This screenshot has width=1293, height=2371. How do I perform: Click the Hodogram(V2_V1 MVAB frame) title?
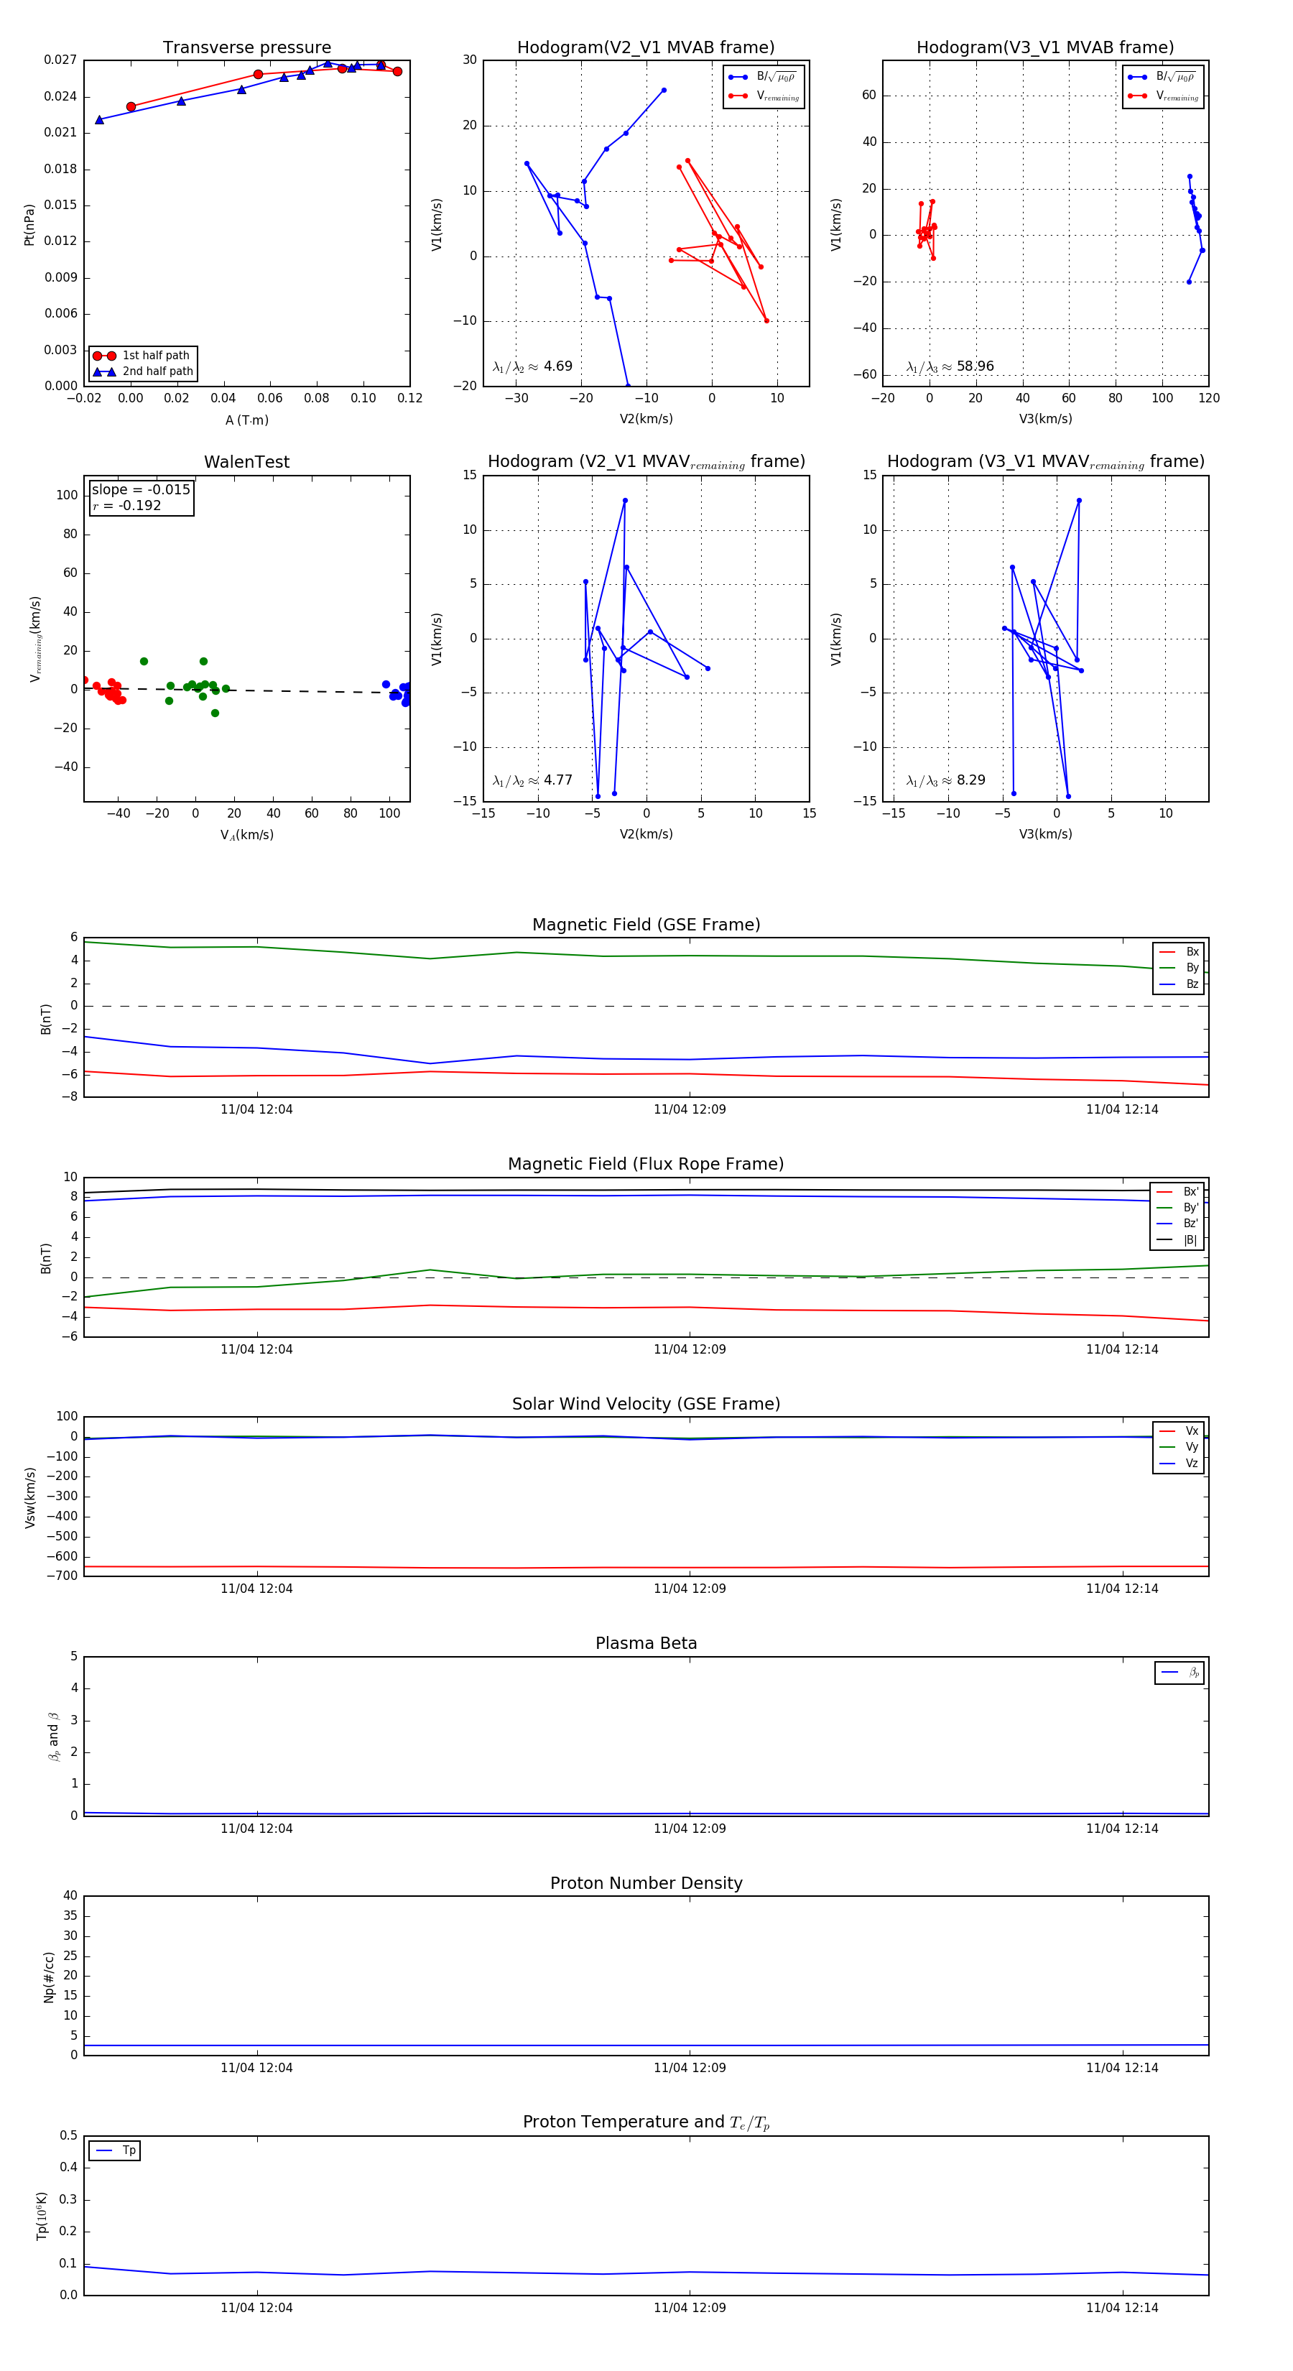pos(646,48)
